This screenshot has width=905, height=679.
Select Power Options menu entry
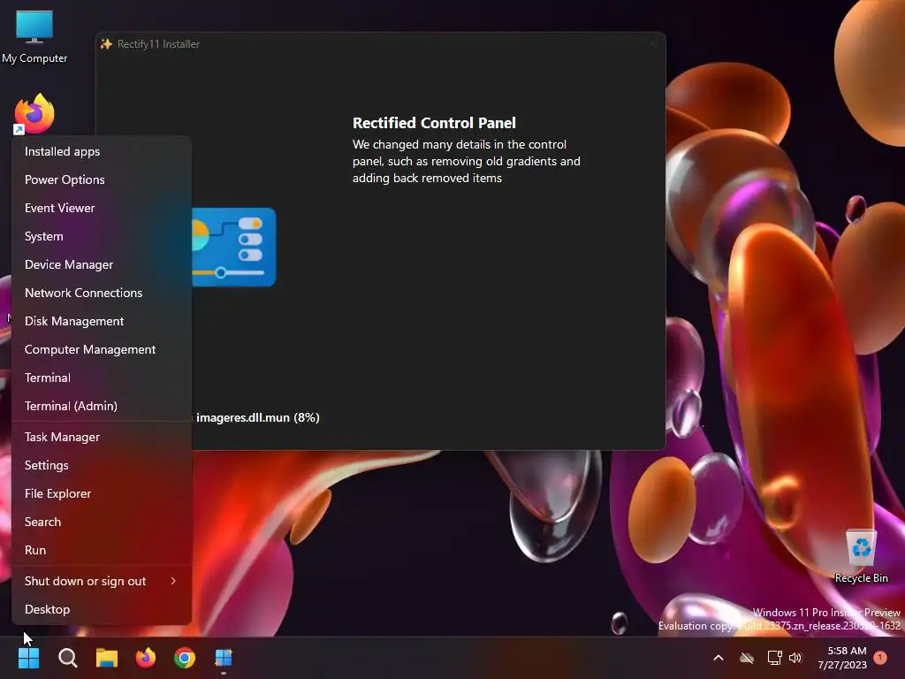pos(102,179)
